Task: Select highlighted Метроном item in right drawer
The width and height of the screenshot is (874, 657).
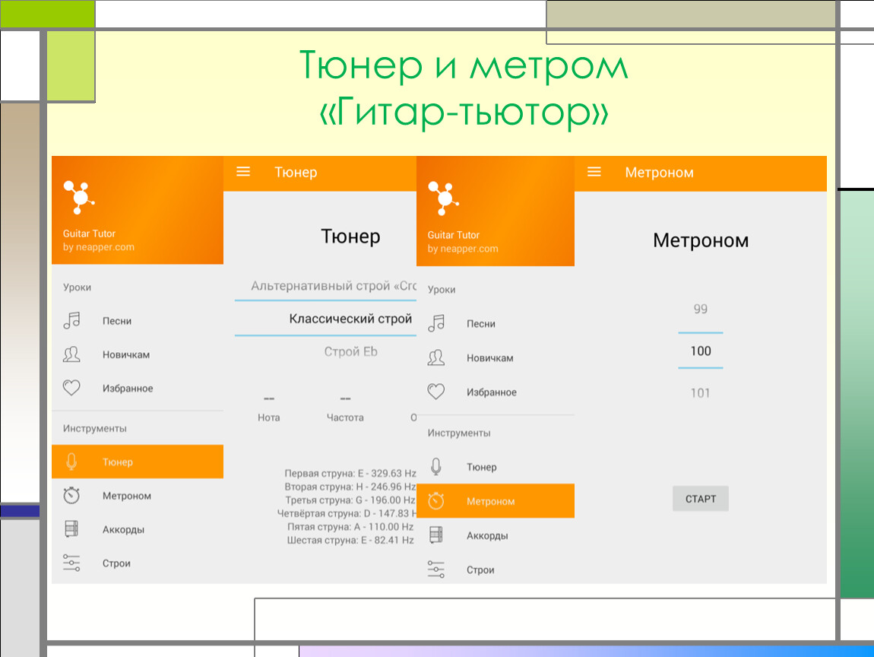Action: coord(495,501)
